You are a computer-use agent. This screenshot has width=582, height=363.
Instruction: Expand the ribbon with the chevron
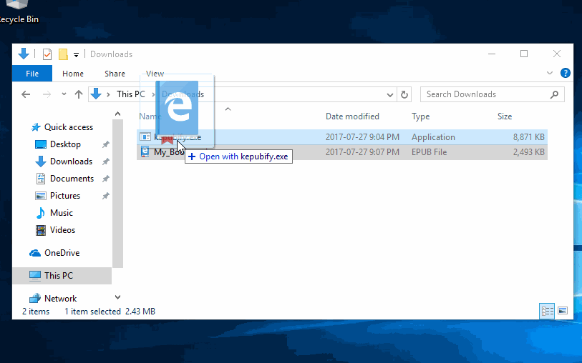tap(550, 73)
